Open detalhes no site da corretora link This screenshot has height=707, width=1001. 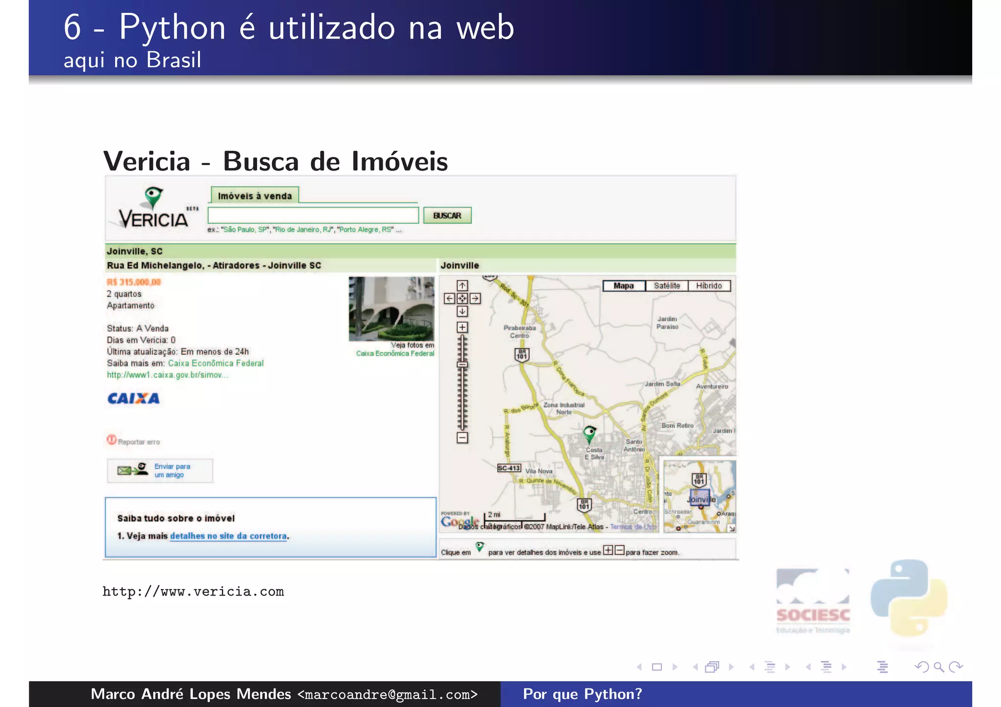click(228, 536)
